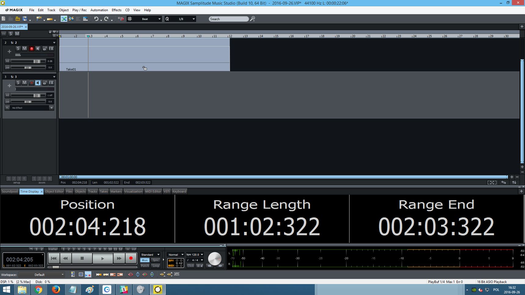Click the floppy disk Save icon
The image size is (525, 295).
pyautogui.click(x=25, y=19)
